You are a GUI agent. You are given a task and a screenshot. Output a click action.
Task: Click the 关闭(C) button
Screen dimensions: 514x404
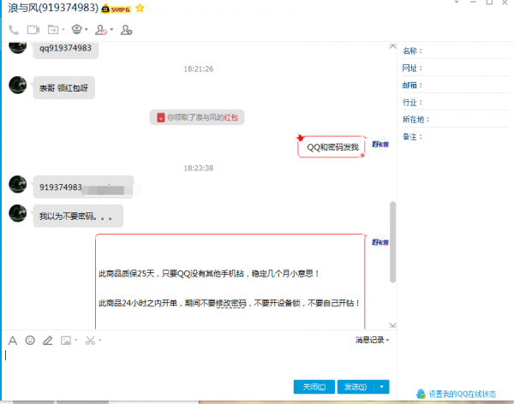[x=314, y=387]
